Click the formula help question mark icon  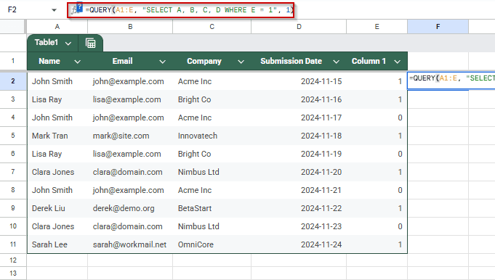(79, 7)
